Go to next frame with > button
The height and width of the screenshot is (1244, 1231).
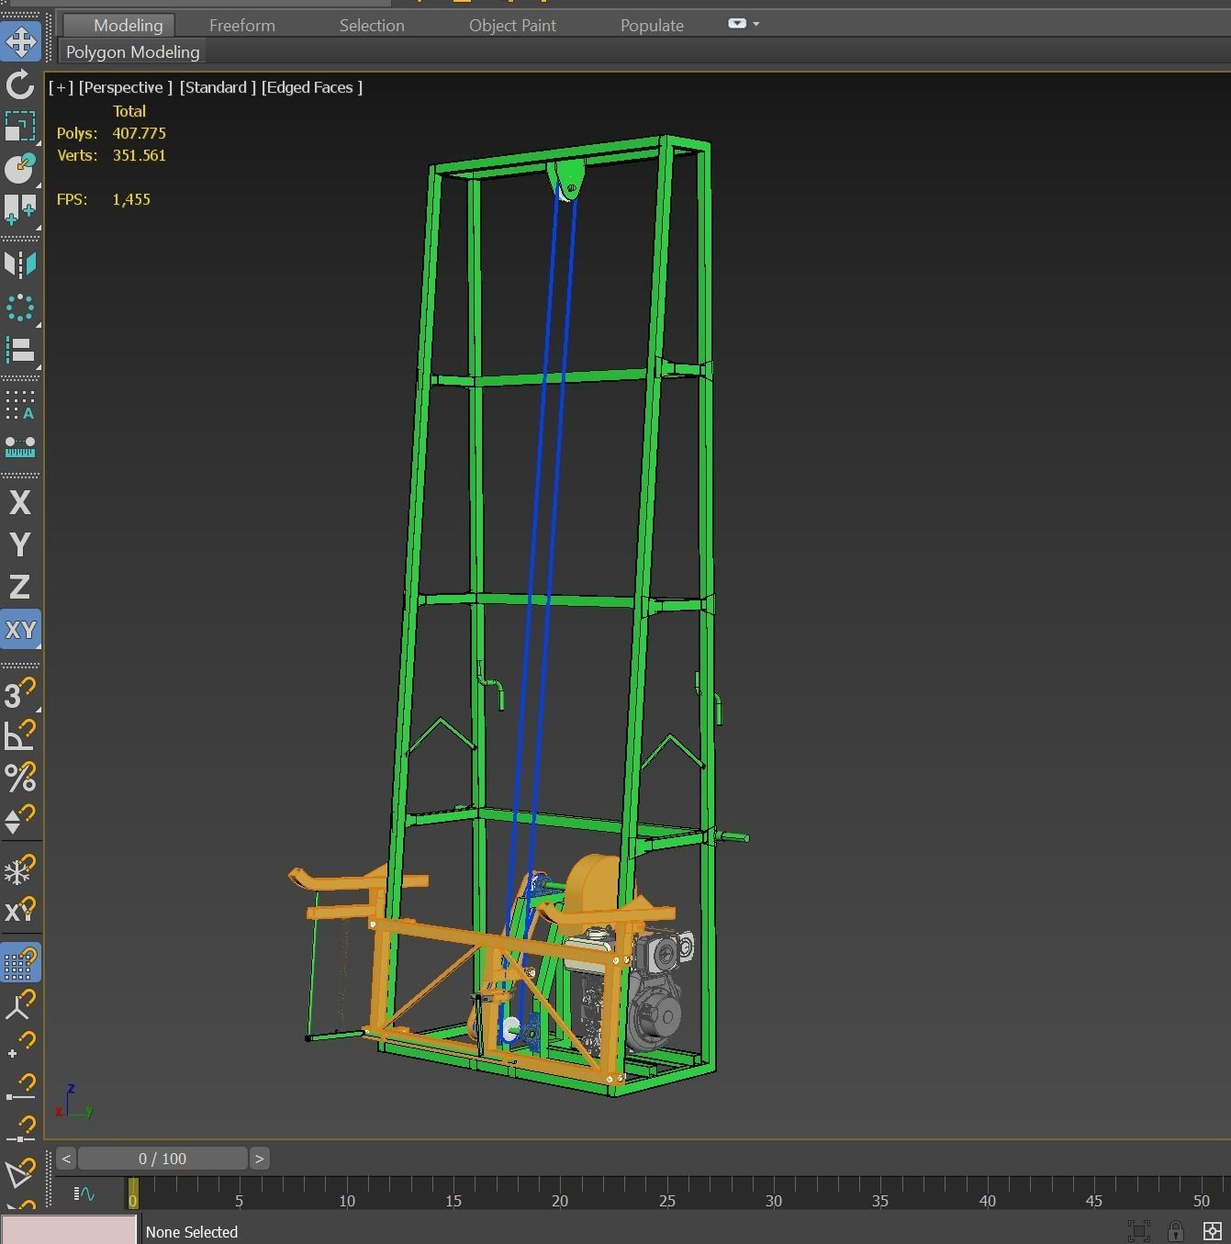pyautogui.click(x=259, y=1159)
